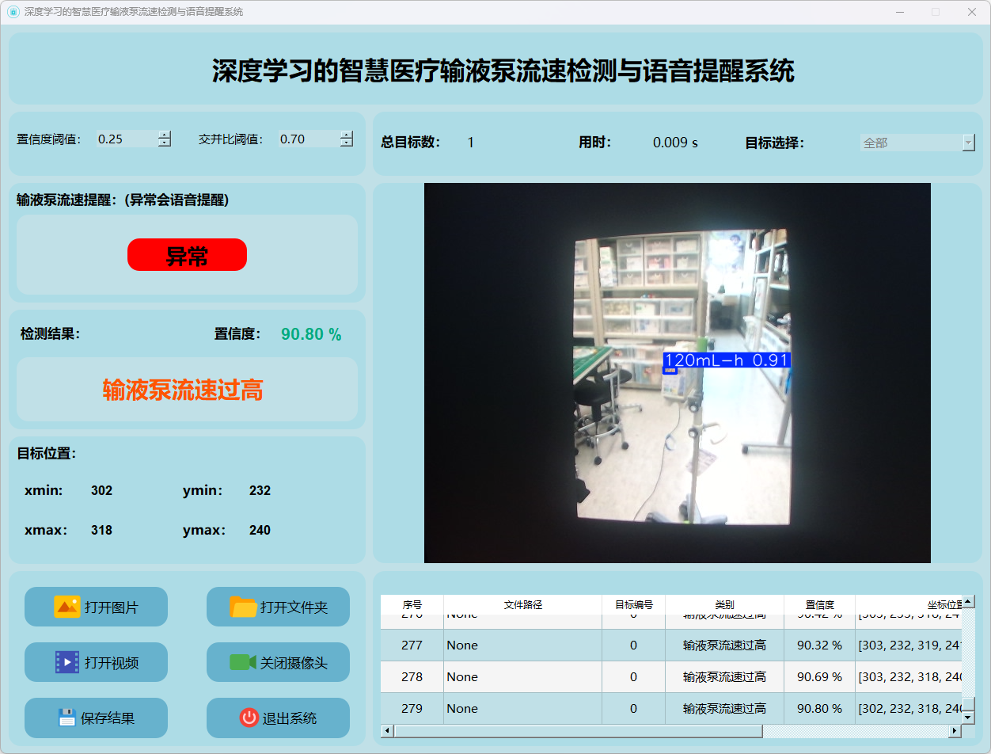This screenshot has height=754, width=991.
Task: Click the app icon in the title bar
Action: tap(13, 12)
